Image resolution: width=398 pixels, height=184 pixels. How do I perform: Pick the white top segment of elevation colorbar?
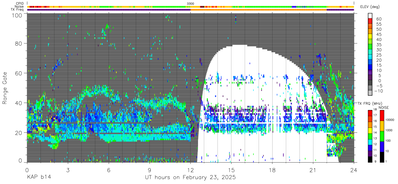click(371, 16)
